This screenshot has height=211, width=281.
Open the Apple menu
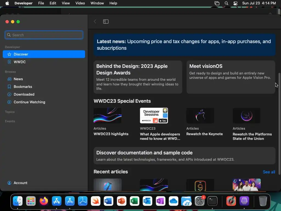[7, 3]
